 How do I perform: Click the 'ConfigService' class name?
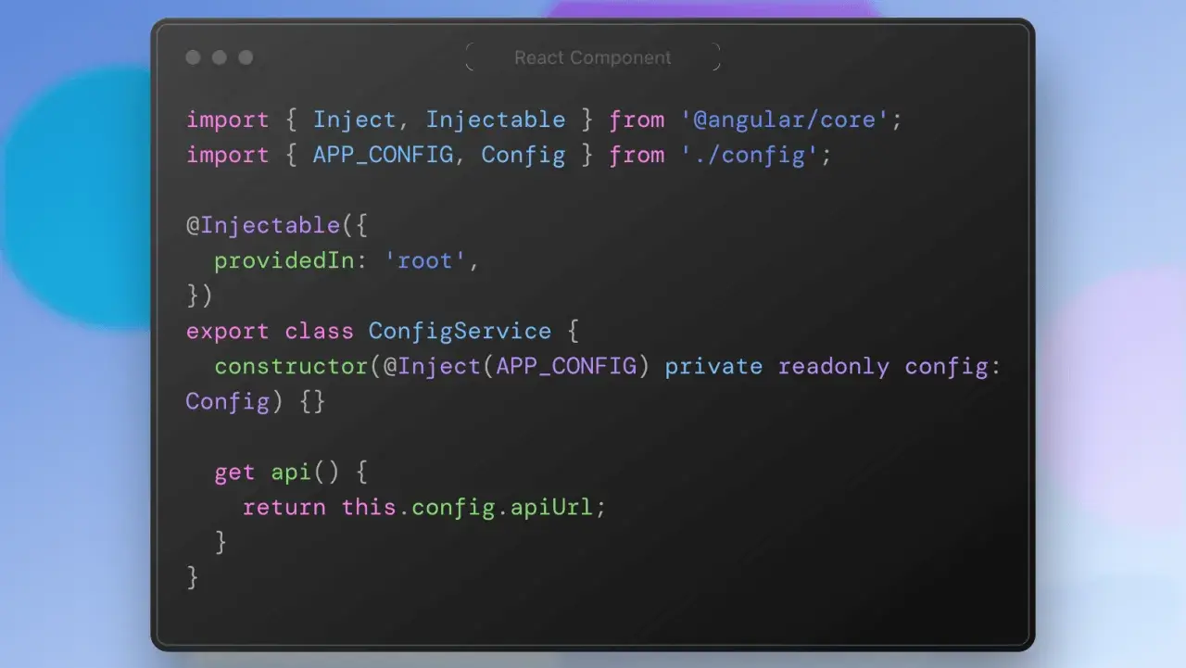[x=460, y=332]
